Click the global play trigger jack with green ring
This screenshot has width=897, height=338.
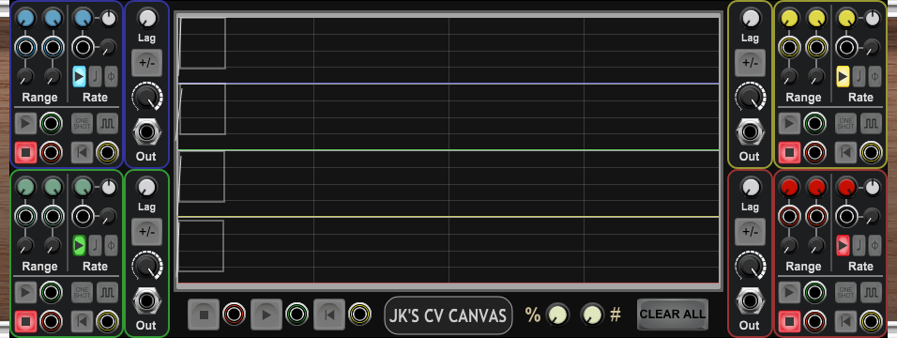(x=296, y=315)
